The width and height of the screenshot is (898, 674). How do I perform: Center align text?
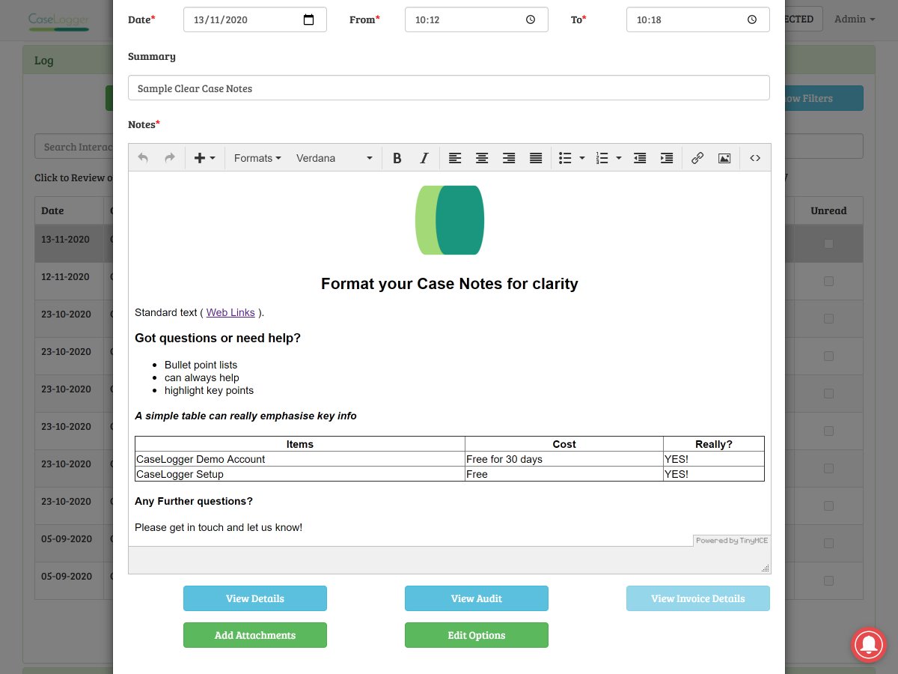coord(482,158)
